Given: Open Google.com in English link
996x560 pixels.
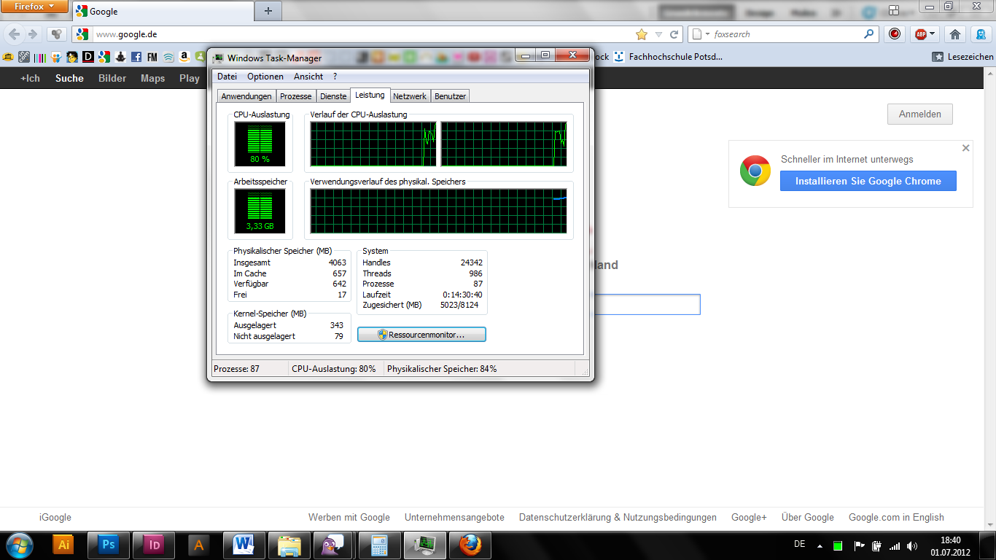Looking at the screenshot, I should tap(896, 518).
